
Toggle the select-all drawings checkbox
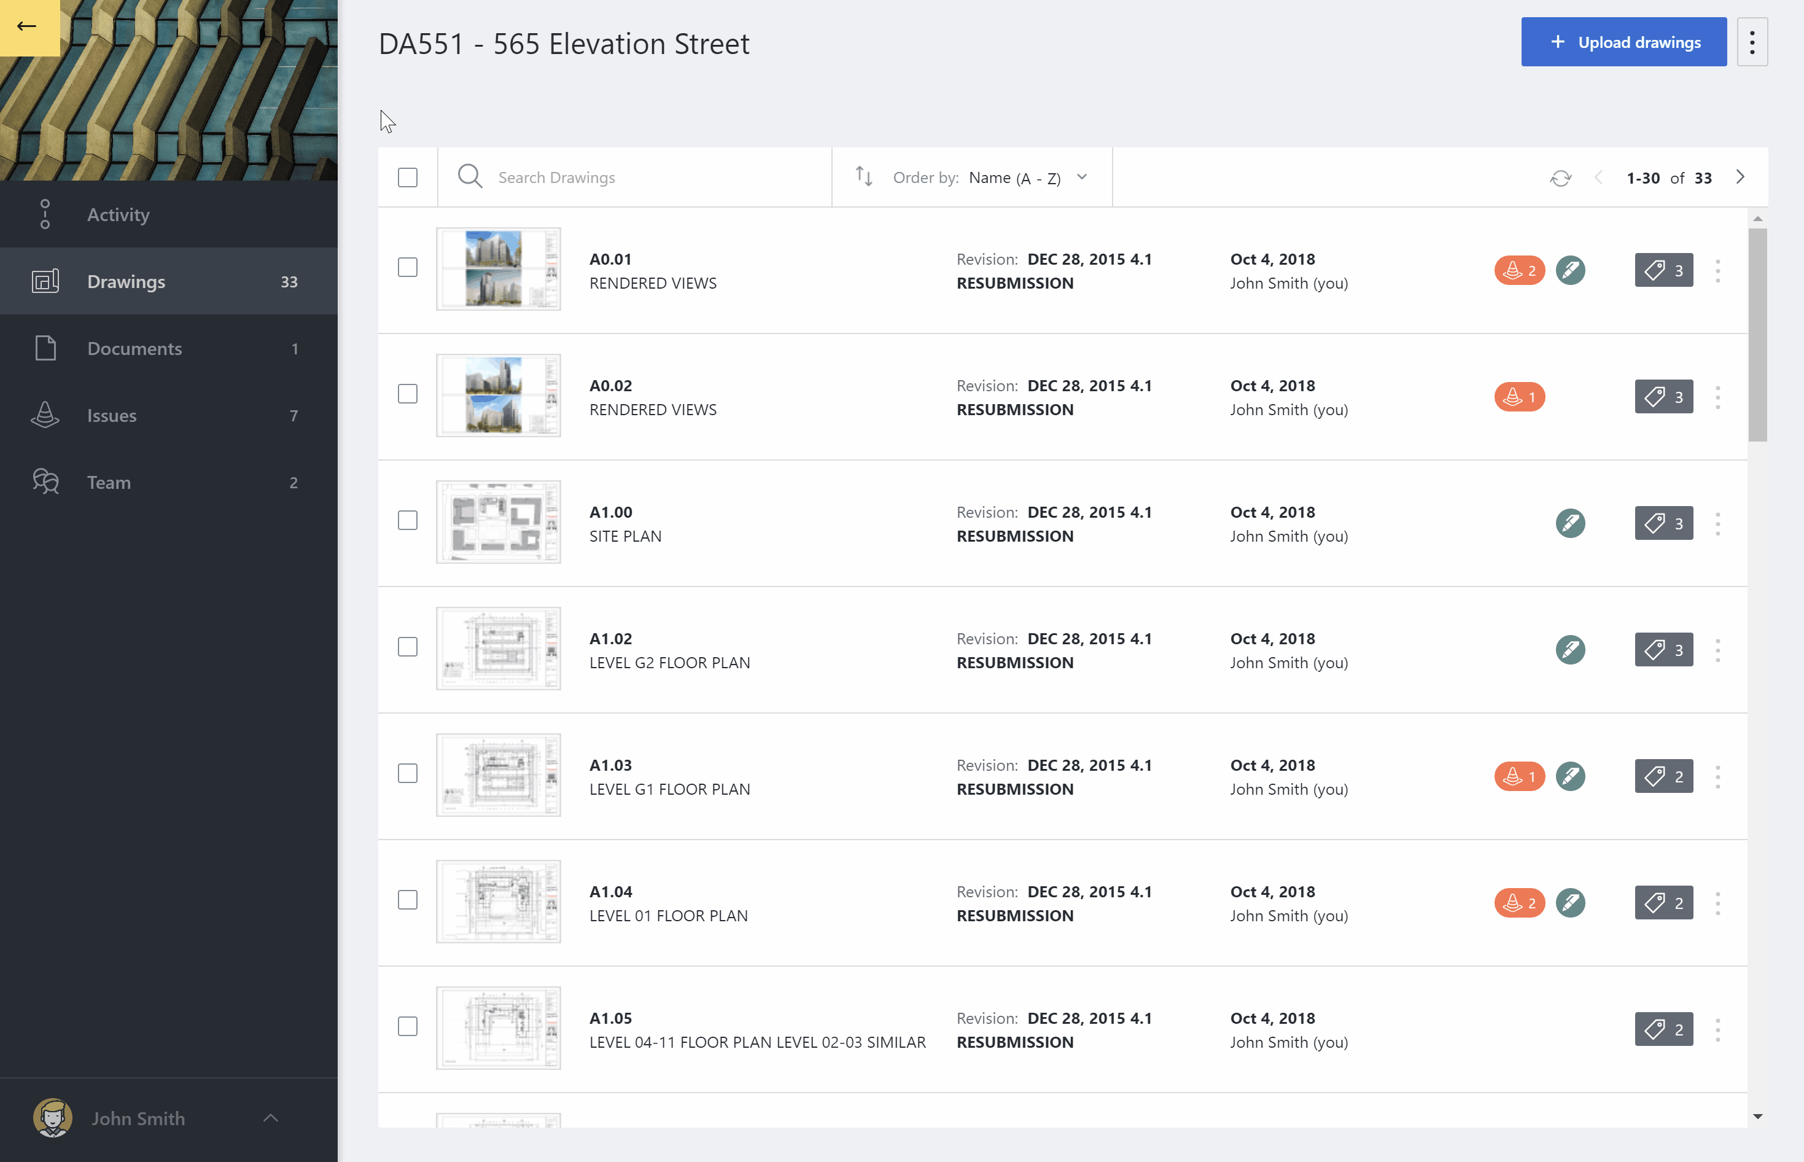point(407,177)
